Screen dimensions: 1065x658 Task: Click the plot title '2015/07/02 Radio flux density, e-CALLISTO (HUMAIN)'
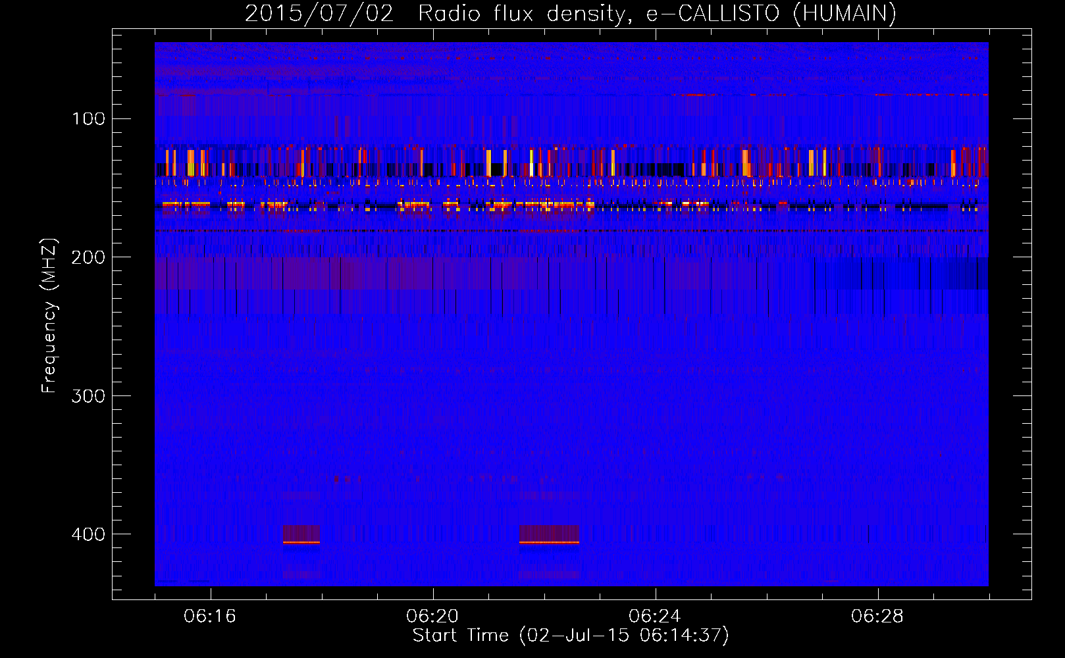tap(571, 14)
